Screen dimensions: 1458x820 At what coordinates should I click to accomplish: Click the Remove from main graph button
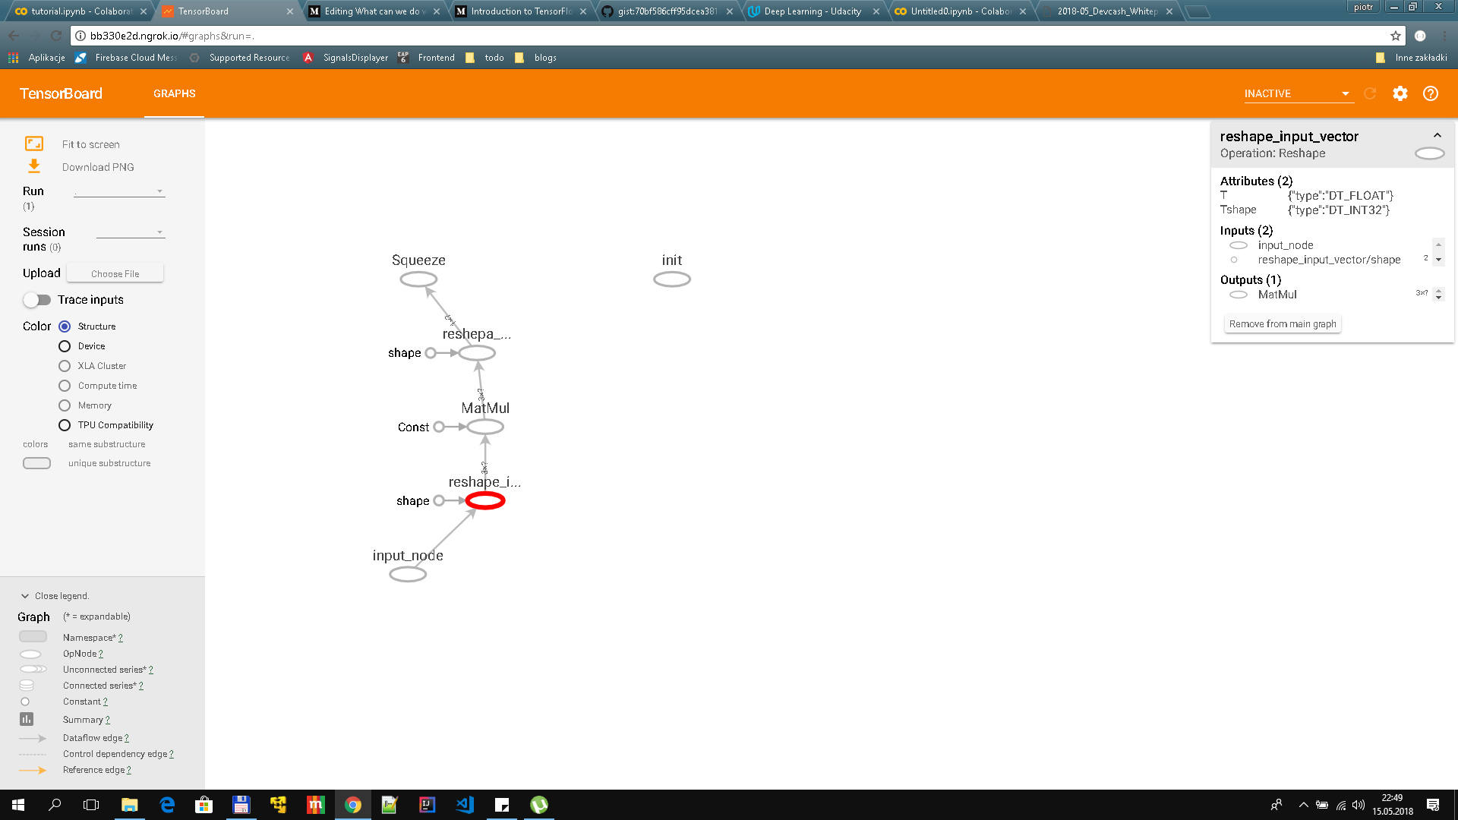pyautogui.click(x=1283, y=323)
